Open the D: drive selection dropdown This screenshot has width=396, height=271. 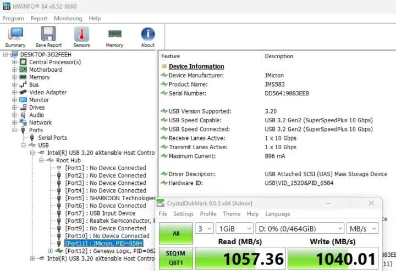(300, 228)
